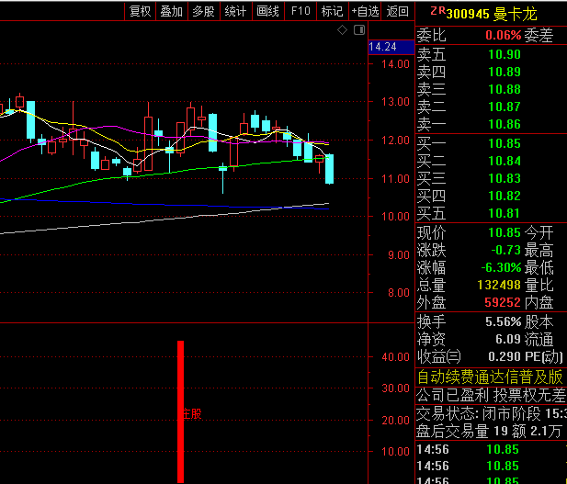Toggle the side panel square icon
The image size is (567, 484).
tap(359, 30)
